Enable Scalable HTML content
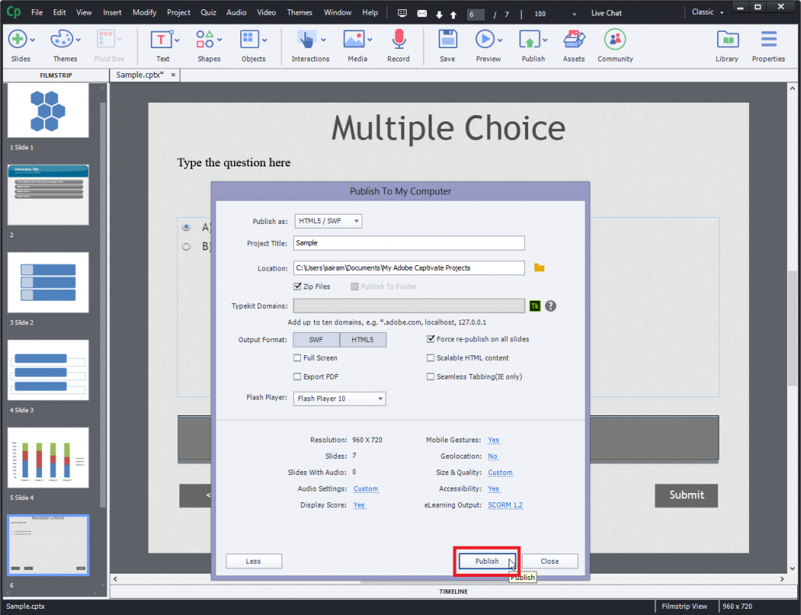 (430, 358)
